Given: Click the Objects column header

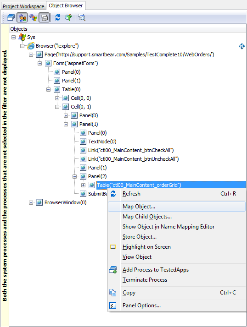Looking at the screenshot, I should [128, 29].
